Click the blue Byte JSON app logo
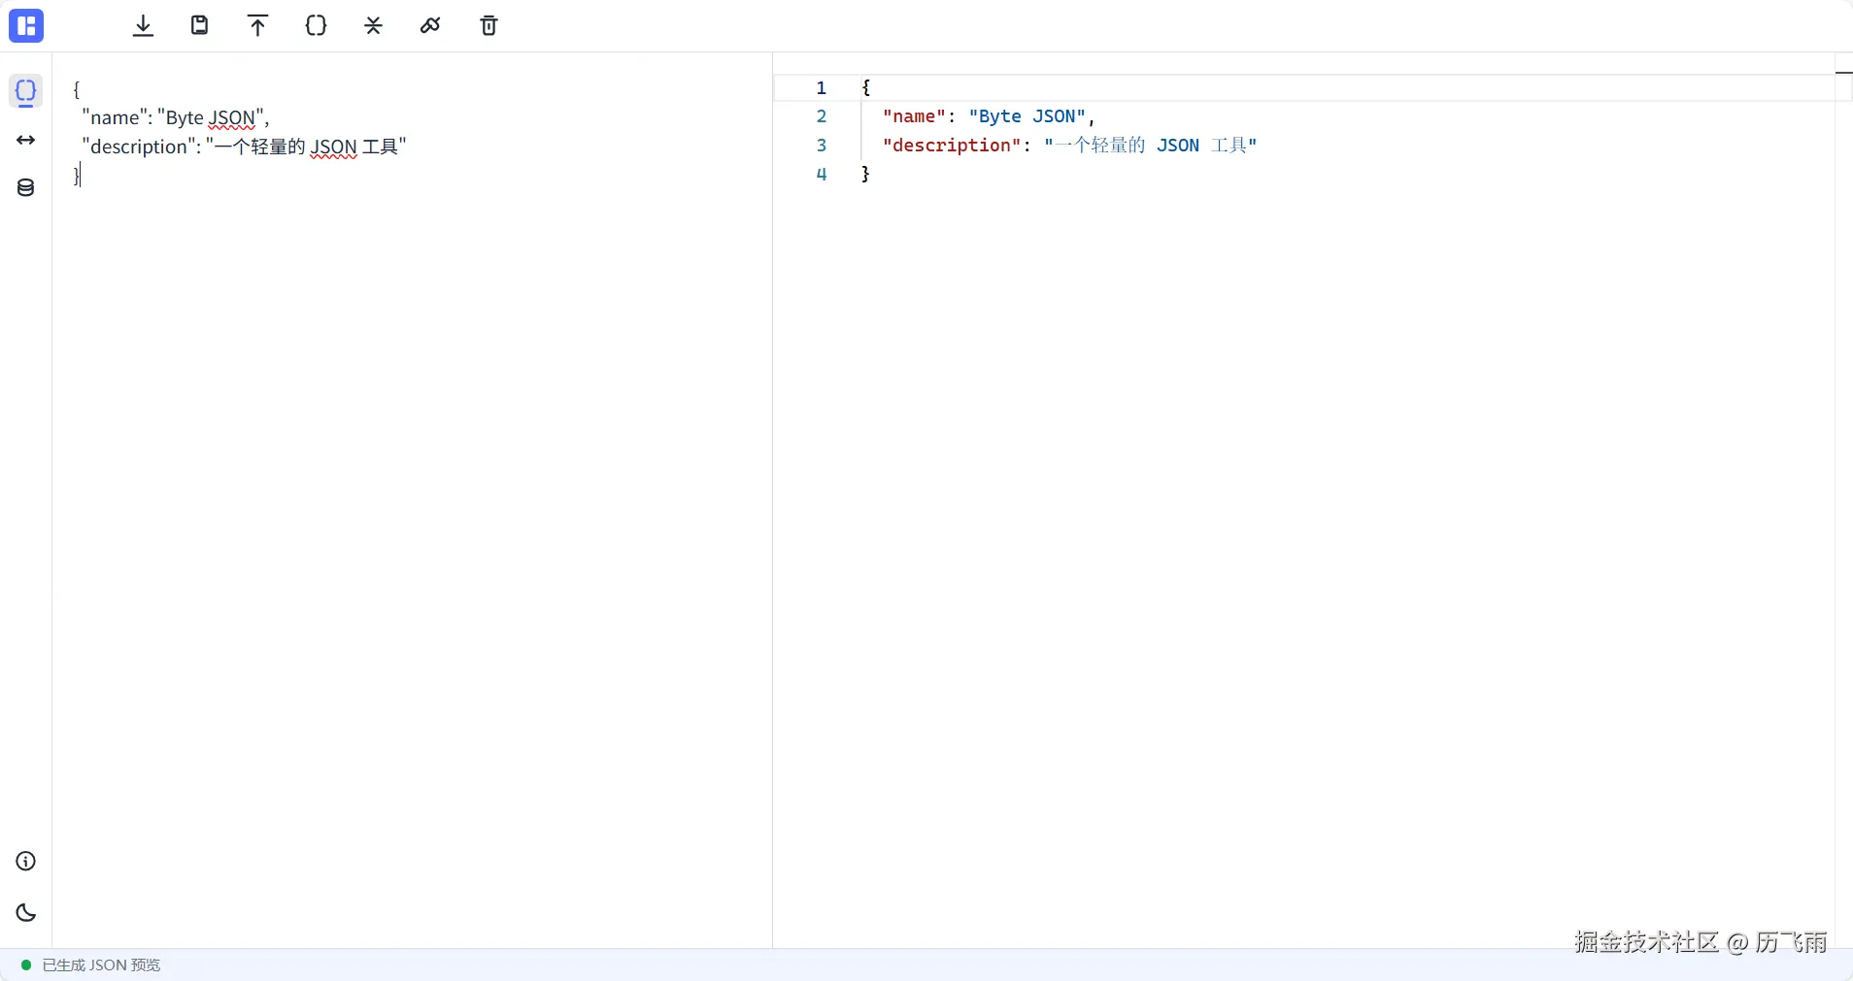 pyautogui.click(x=26, y=26)
